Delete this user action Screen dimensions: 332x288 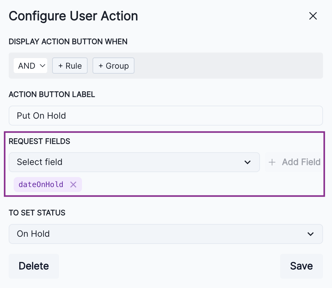[34, 266]
